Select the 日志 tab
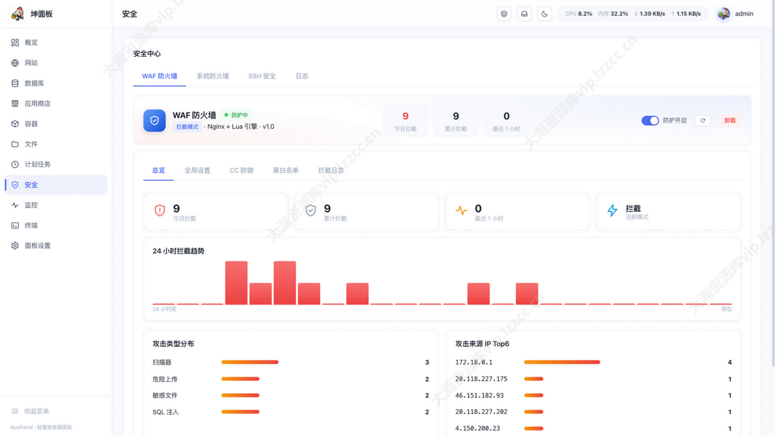 tap(302, 76)
